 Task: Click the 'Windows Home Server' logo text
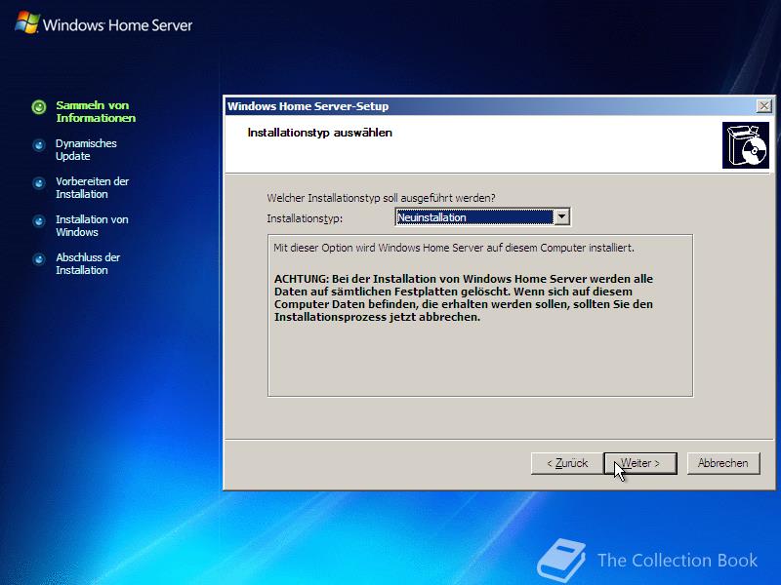point(117,25)
